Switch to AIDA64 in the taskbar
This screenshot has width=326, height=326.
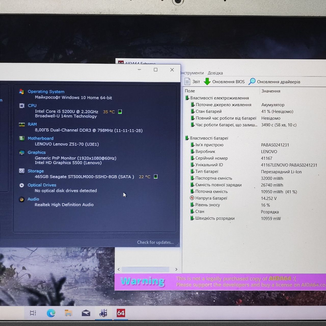[121, 313]
